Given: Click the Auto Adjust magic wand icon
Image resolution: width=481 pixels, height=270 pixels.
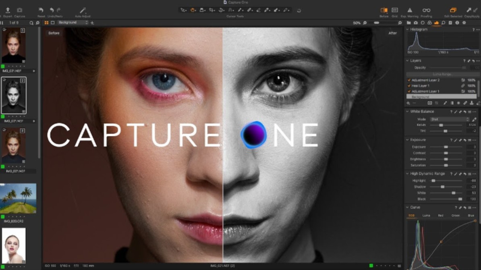Looking at the screenshot, I should click(83, 10).
